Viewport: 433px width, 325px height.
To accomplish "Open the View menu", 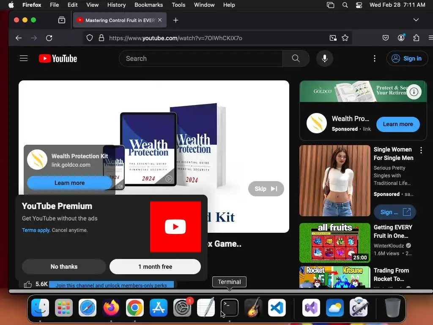I will click(x=92, y=5).
